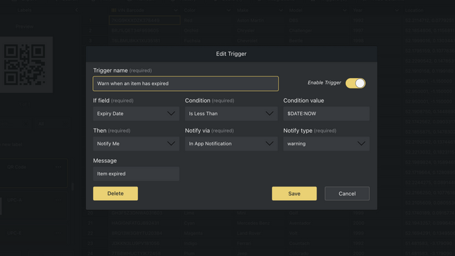Expand the Notify via In App Notification dropdown
This screenshot has width=455, height=256.
231,144
